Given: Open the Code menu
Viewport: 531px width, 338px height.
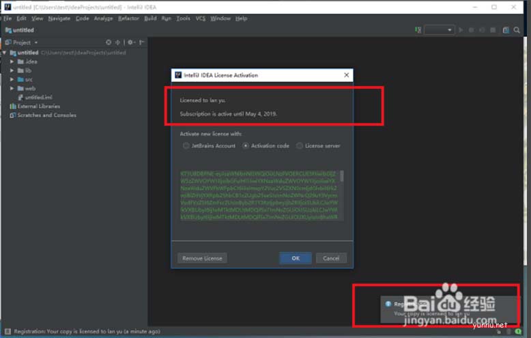Looking at the screenshot, I should [82, 18].
